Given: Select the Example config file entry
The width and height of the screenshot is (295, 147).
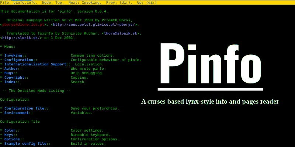Looking at the screenshot, I should tap(25, 144).
